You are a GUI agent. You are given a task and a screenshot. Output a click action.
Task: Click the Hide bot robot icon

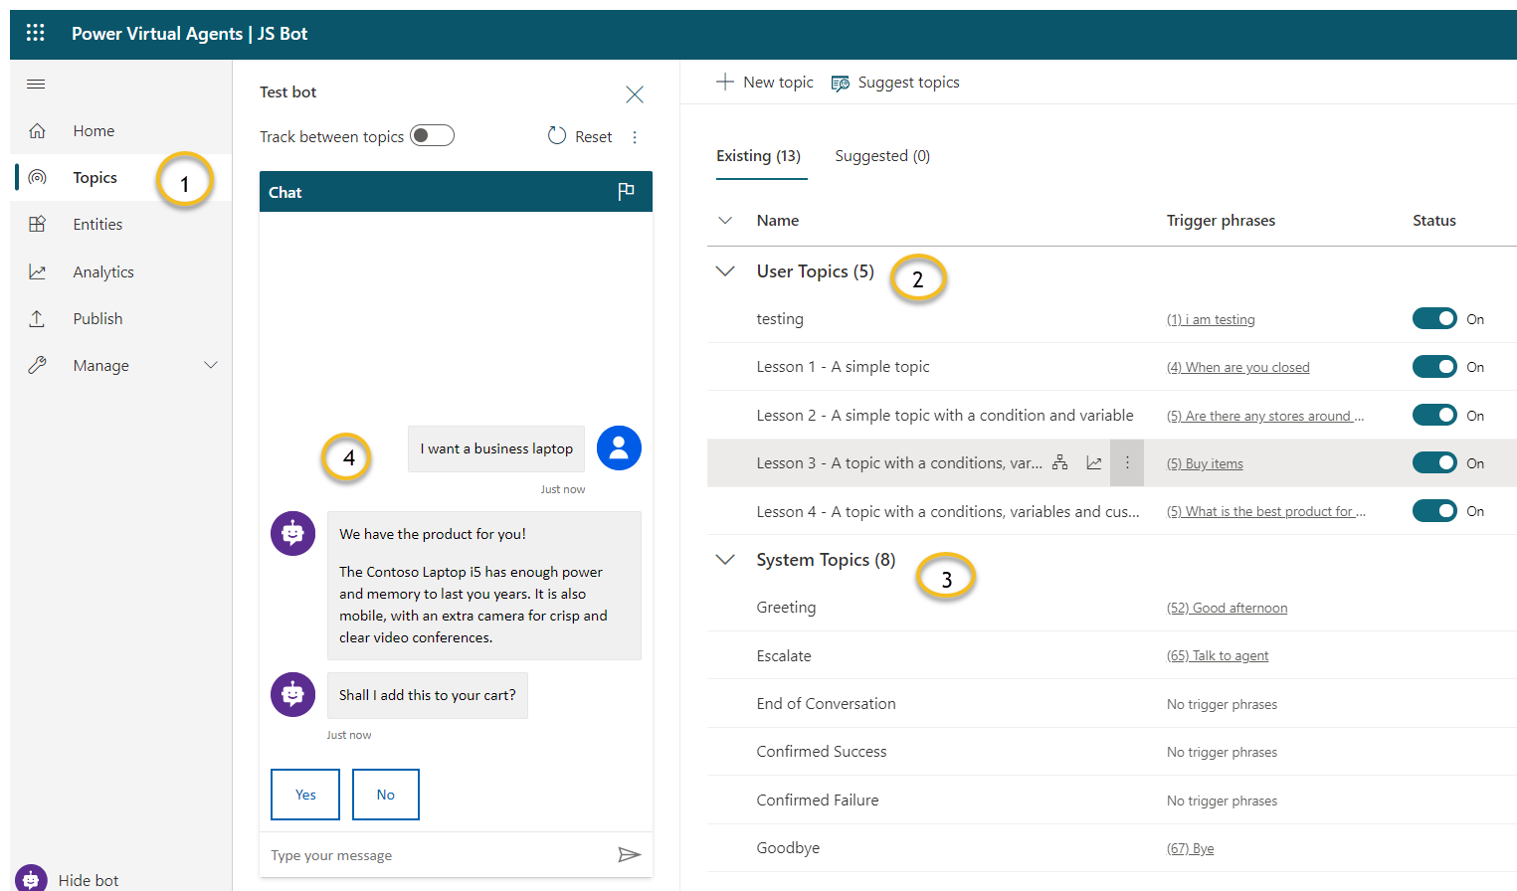click(31, 879)
